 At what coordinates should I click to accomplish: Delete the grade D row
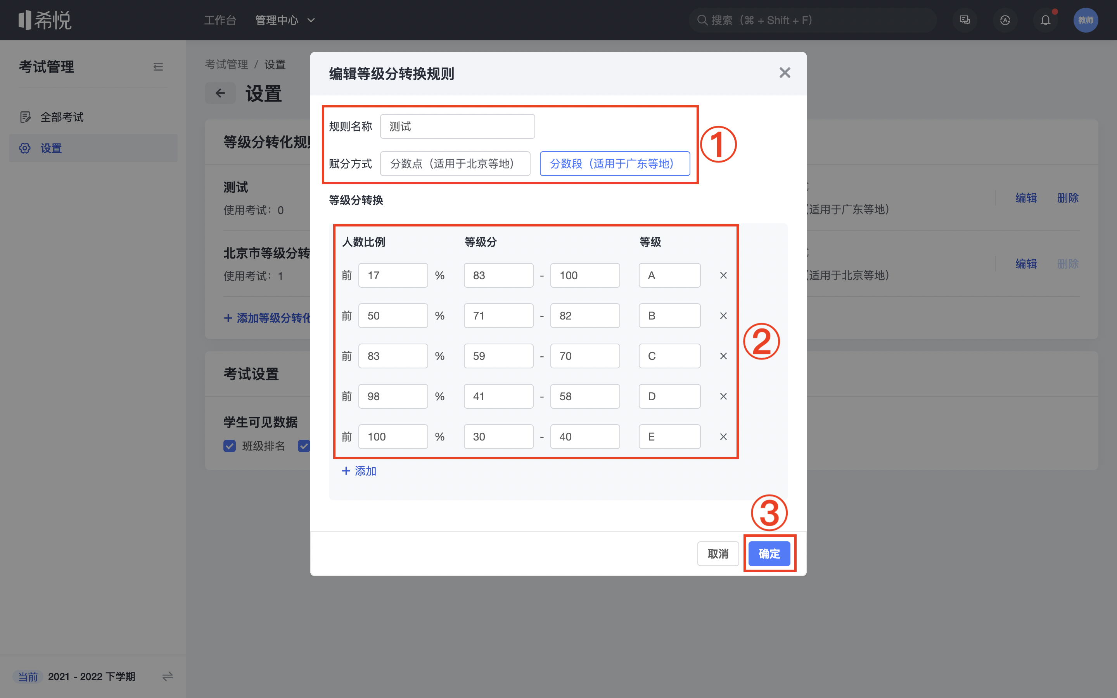(723, 397)
